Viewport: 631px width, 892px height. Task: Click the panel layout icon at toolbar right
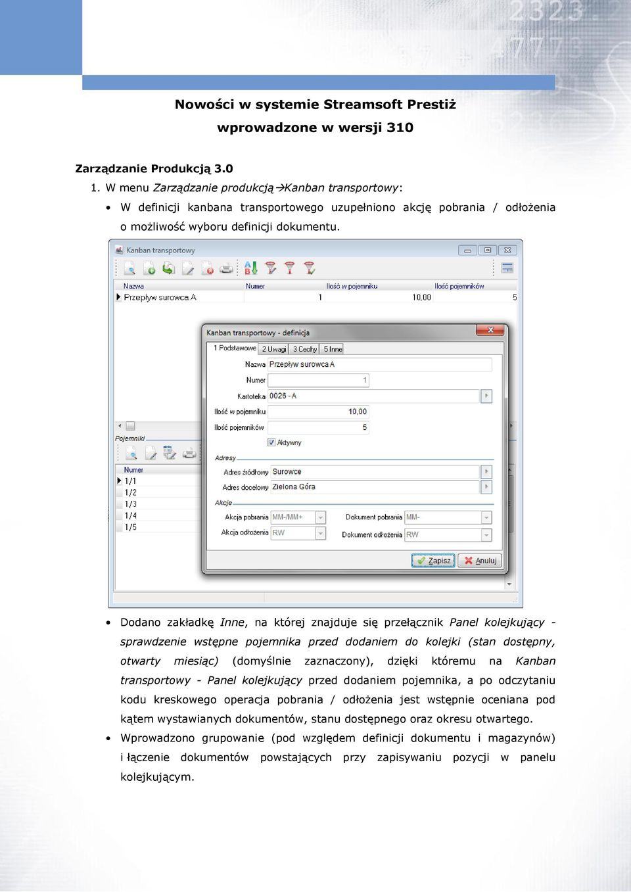pos(507,268)
